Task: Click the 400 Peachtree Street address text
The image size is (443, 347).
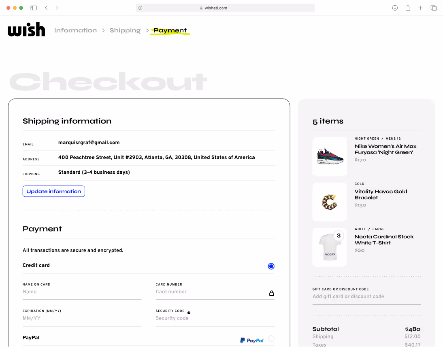Action: pyautogui.click(x=157, y=157)
